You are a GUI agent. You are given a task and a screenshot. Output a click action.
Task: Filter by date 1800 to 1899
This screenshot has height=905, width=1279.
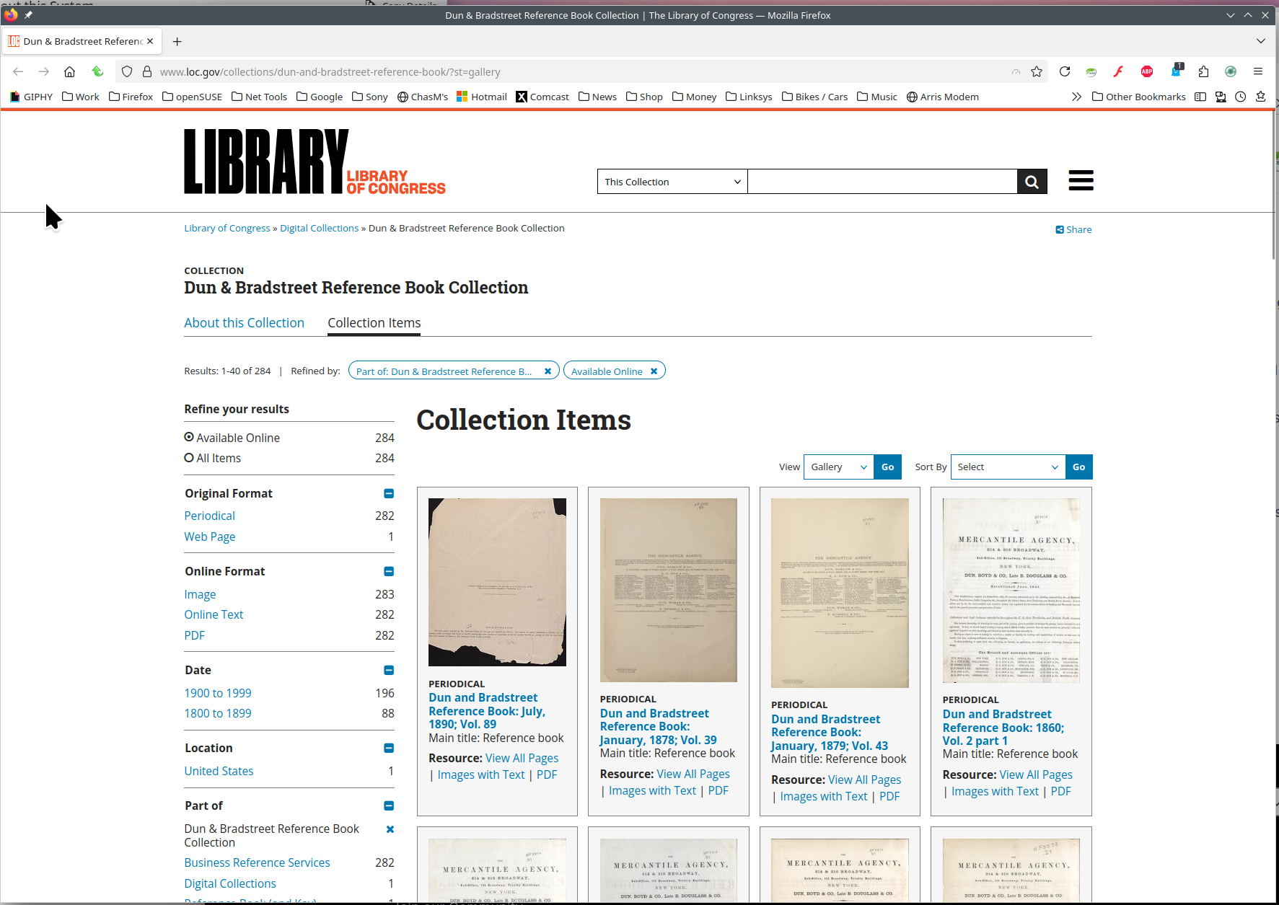click(x=218, y=713)
